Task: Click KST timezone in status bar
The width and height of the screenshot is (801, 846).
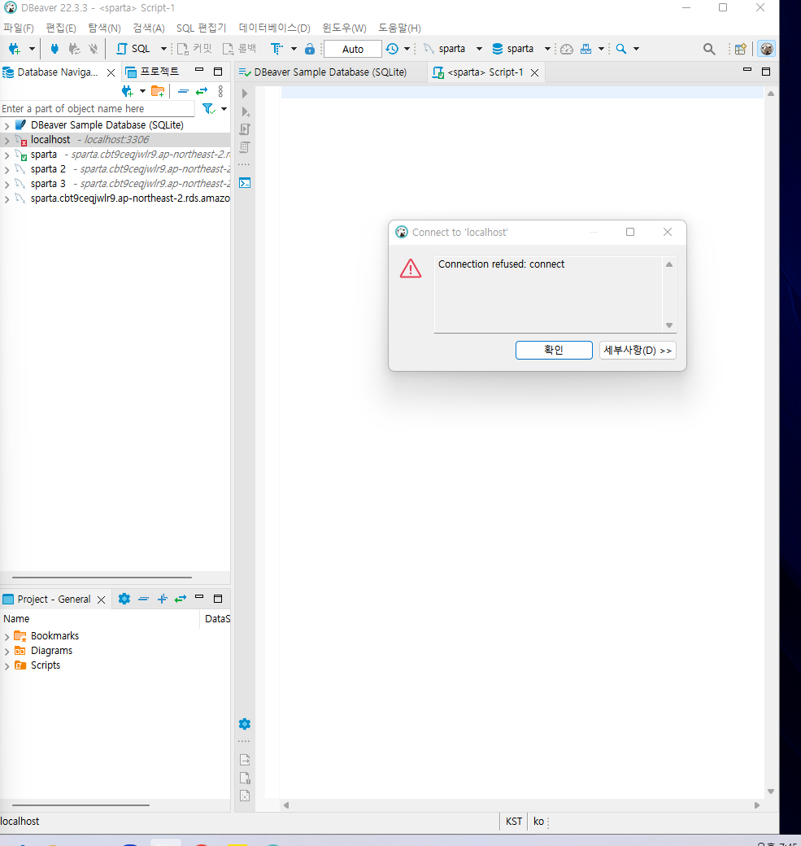Action: pyautogui.click(x=513, y=821)
